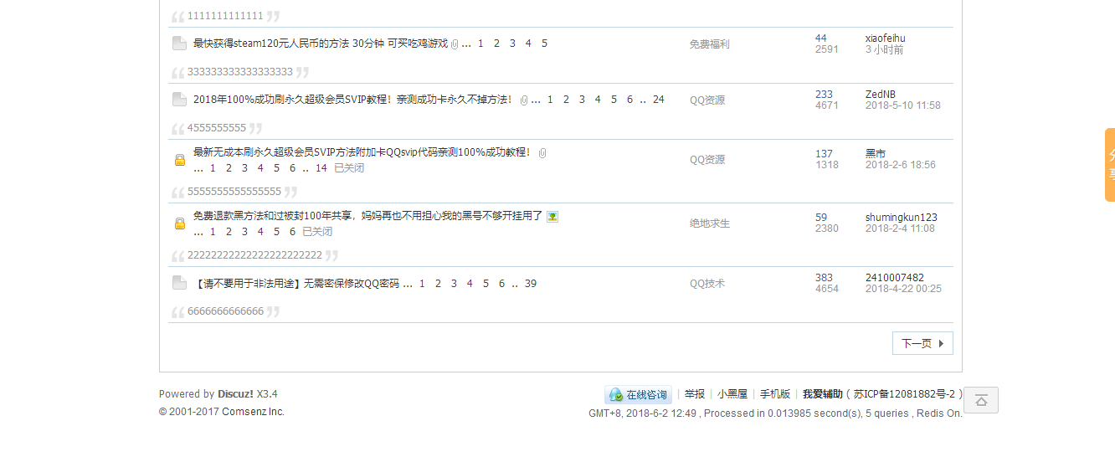Open the 免费福利 forum category
This screenshot has width=1115, height=457.
pos(710,44)
